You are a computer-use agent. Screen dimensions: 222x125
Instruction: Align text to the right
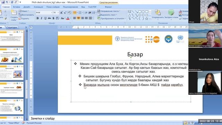(x=83, y=18)
